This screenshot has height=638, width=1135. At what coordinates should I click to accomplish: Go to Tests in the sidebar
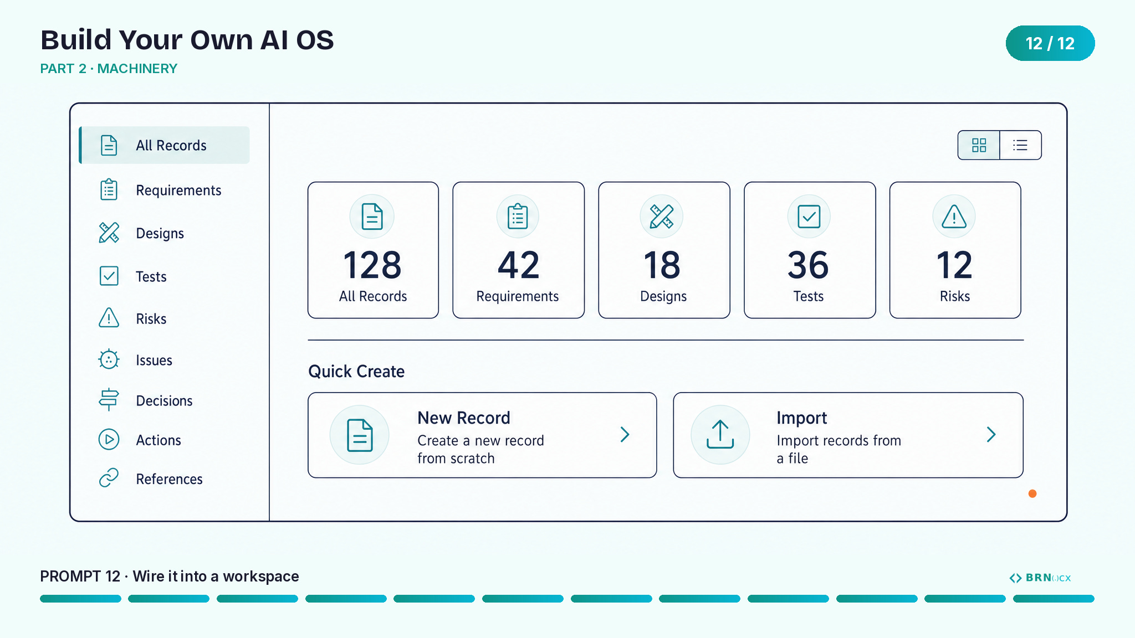[x=165, y=276]
